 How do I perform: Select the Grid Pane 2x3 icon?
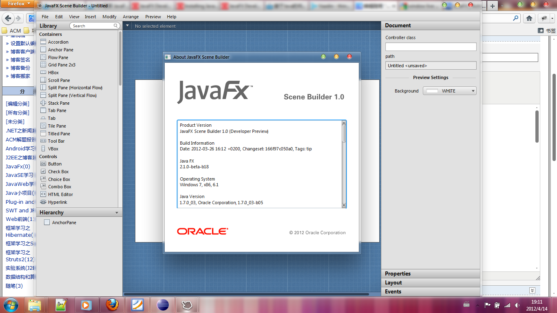[43, 65]
